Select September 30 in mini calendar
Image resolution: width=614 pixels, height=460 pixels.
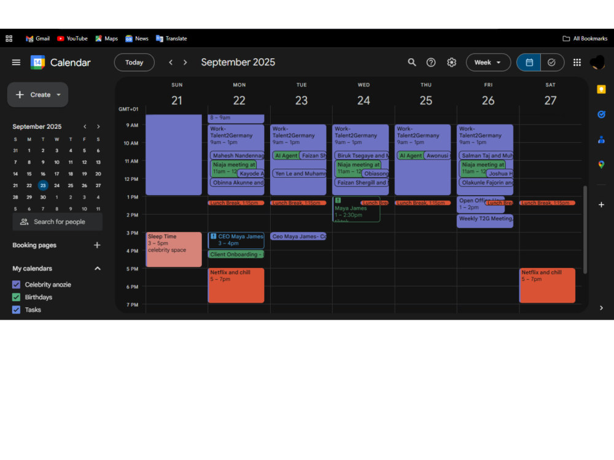coord(43,197)
